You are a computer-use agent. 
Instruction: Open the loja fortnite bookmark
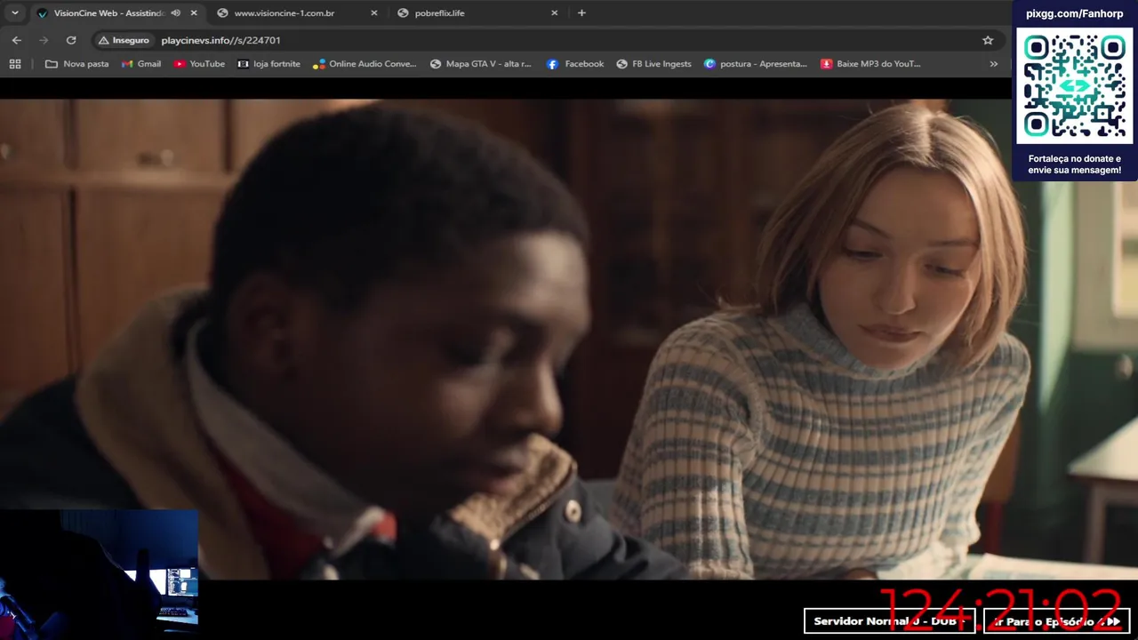pyautogui.click(x=268, y=64)
